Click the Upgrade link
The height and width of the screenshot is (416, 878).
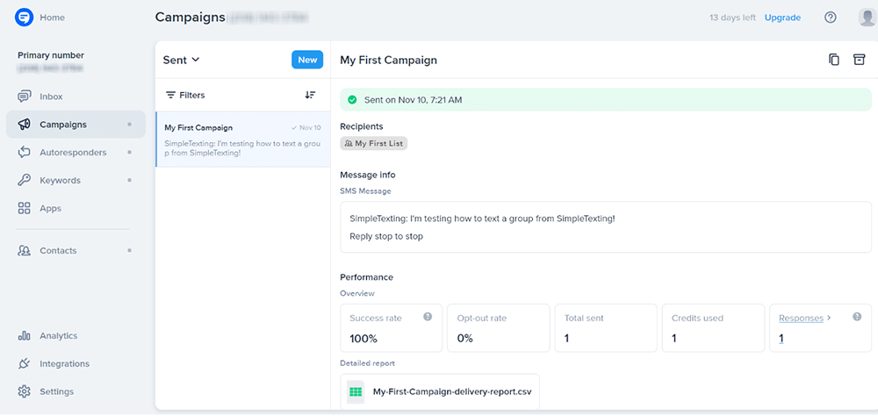tap(782, 18)
